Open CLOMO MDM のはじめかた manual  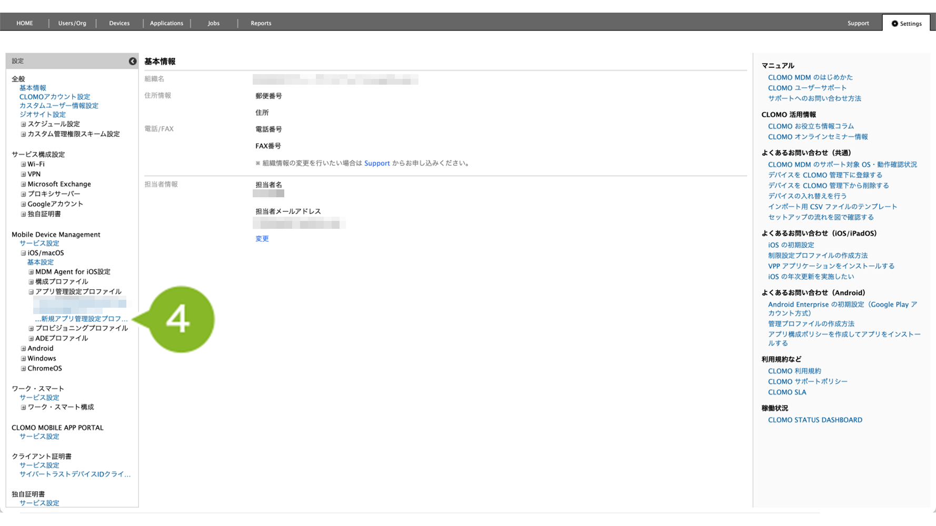click(x=810, y=77)
